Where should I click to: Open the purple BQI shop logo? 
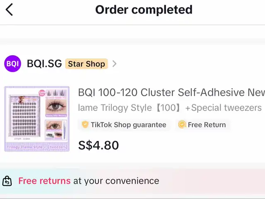pos(12,64)
